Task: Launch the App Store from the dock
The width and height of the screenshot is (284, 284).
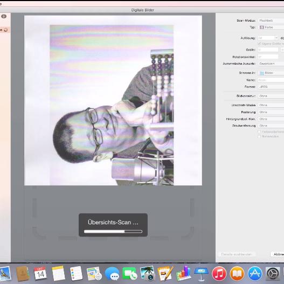Action: point(255,274)
